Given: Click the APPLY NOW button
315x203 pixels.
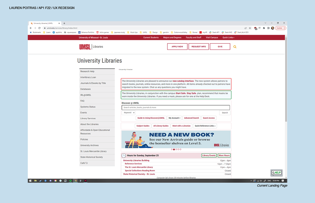Looking at the screenshot, I should pos(177,47).
